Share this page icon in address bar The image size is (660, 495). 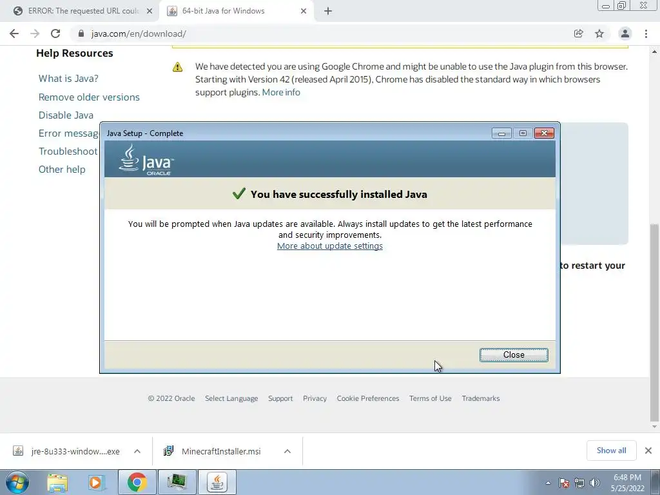coord(578,34)
